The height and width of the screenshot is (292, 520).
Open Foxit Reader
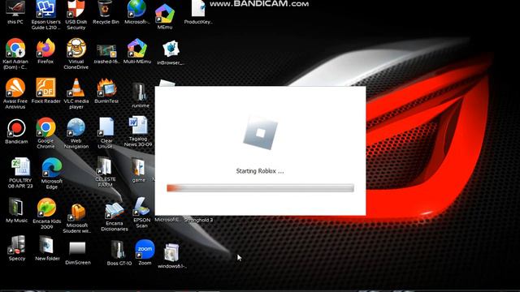click(x=45, y=91)
